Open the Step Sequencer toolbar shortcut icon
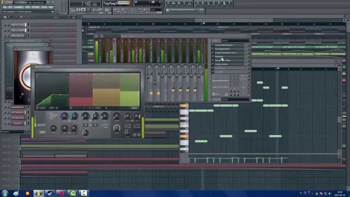The image size is (350, 197). click(174, 3)
